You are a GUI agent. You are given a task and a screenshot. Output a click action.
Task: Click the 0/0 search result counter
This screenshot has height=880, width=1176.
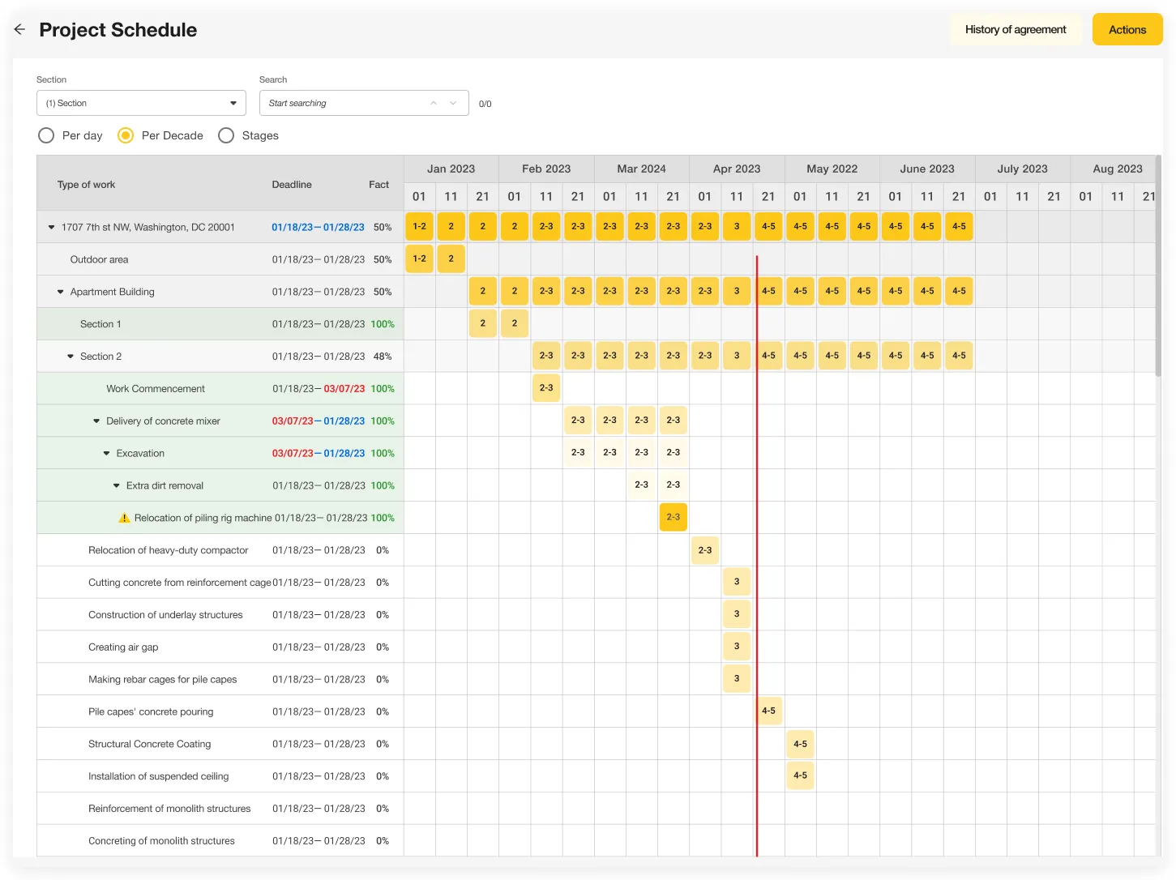485,104
